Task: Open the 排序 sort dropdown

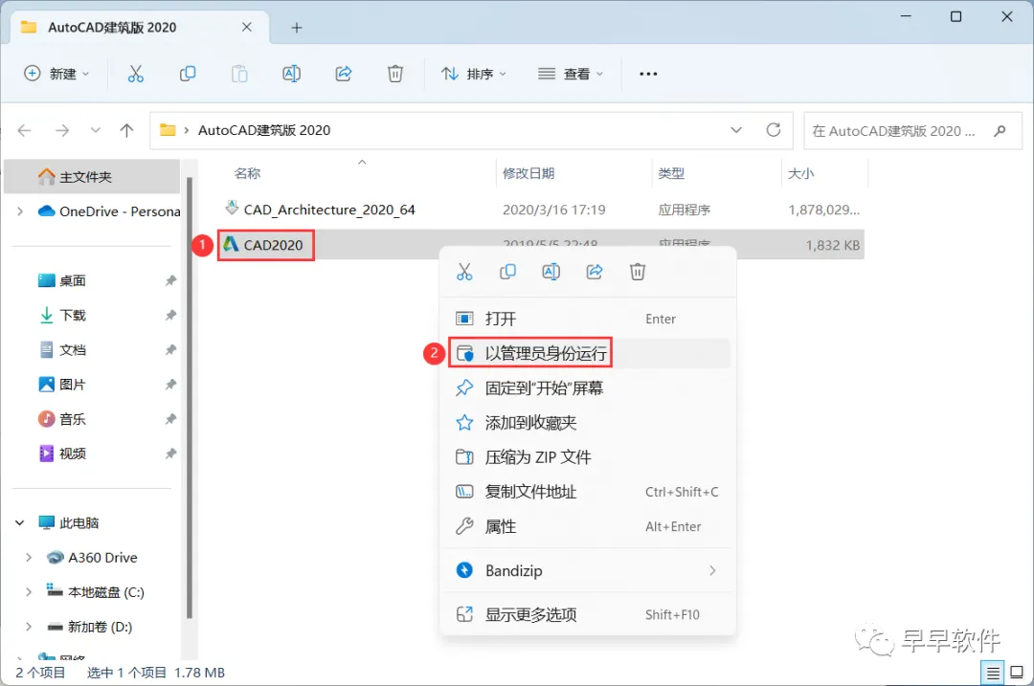Action: (474, 74)
